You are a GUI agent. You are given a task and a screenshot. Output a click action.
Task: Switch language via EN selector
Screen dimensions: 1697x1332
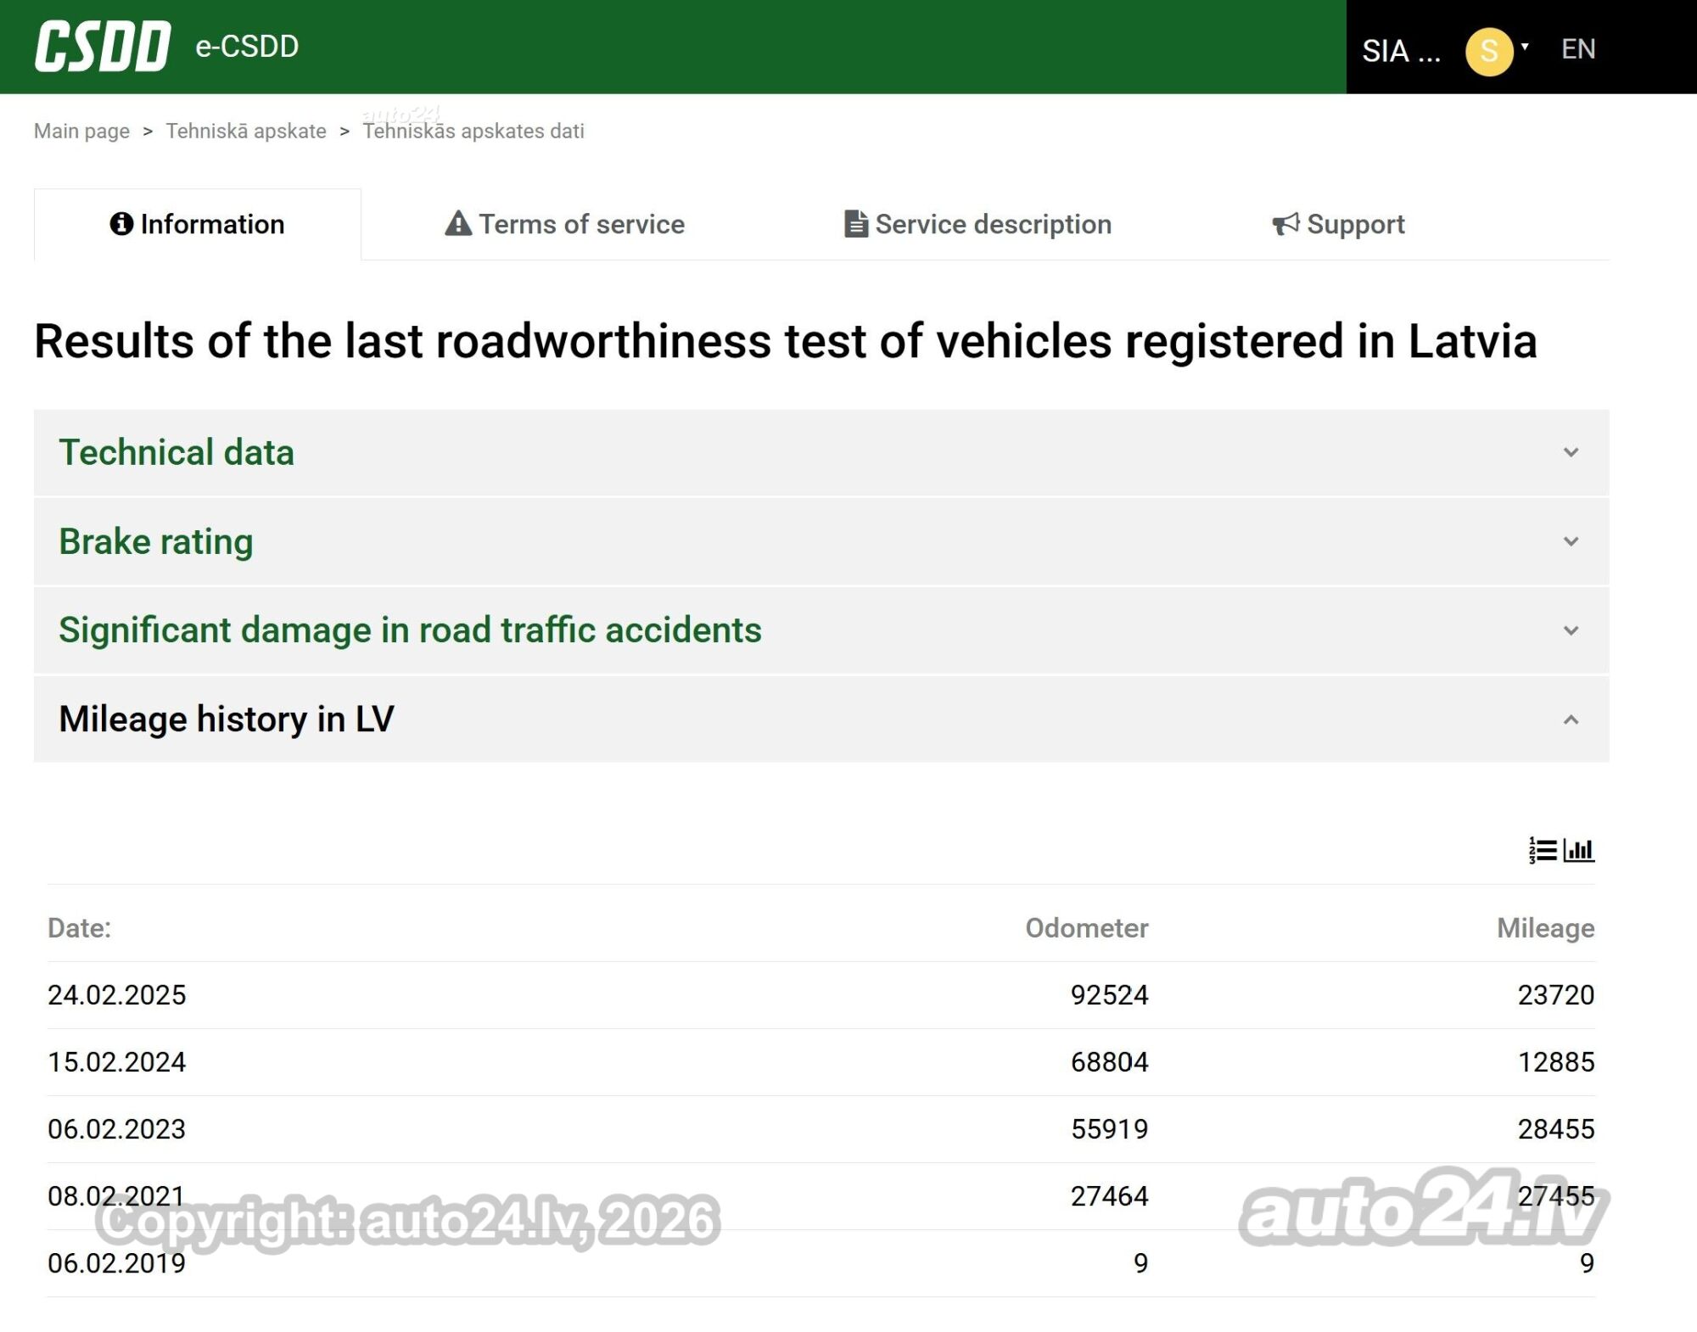(1578, 49)
